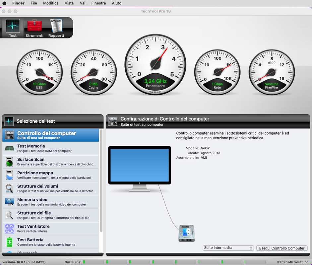Image resolution: width=312 pixels, height=265 pixels.
Task: Select the Test Ventilatore fan icon
Action: 9,229
